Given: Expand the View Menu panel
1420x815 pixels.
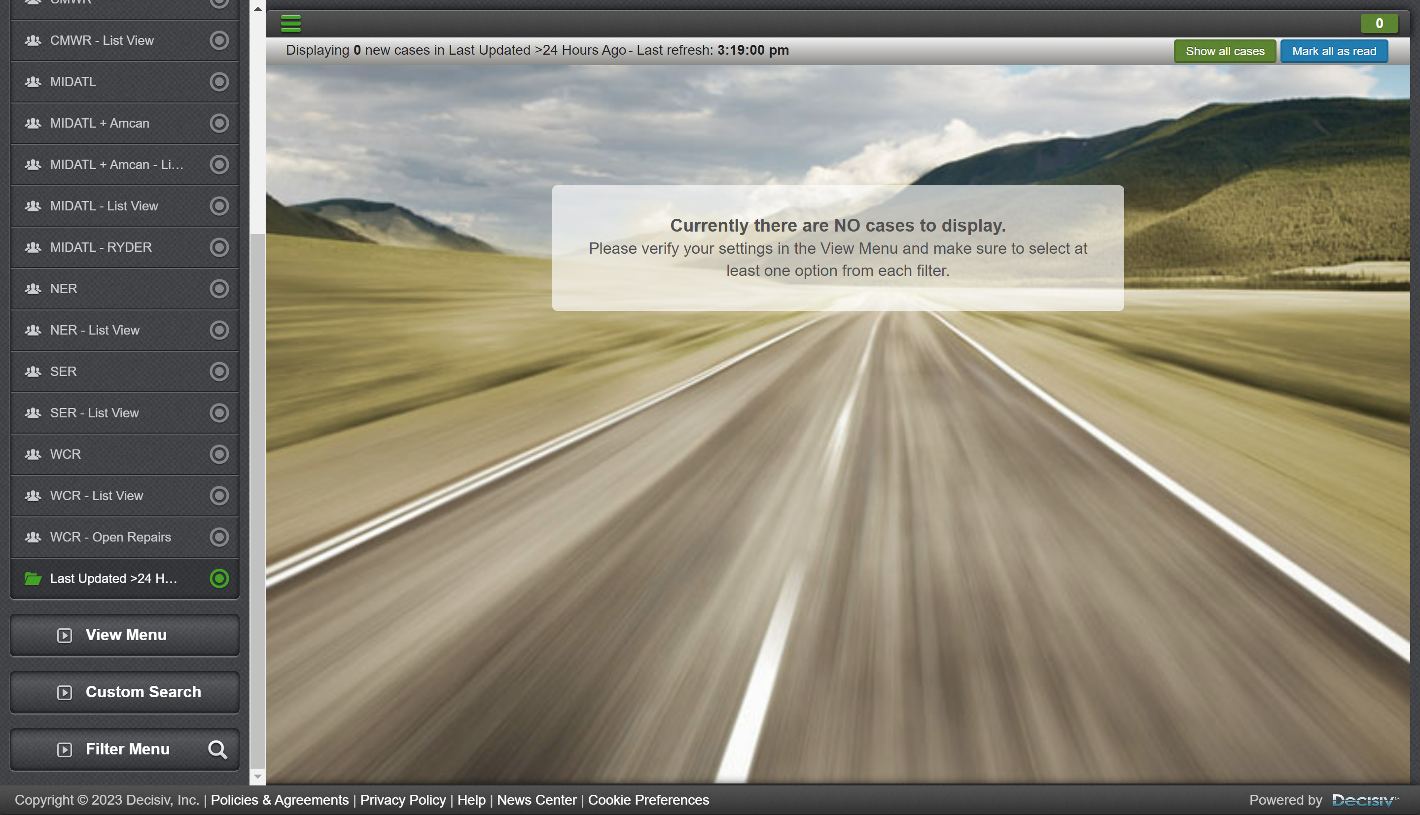Looking at the screenshot, I should (x=125, y=635).
